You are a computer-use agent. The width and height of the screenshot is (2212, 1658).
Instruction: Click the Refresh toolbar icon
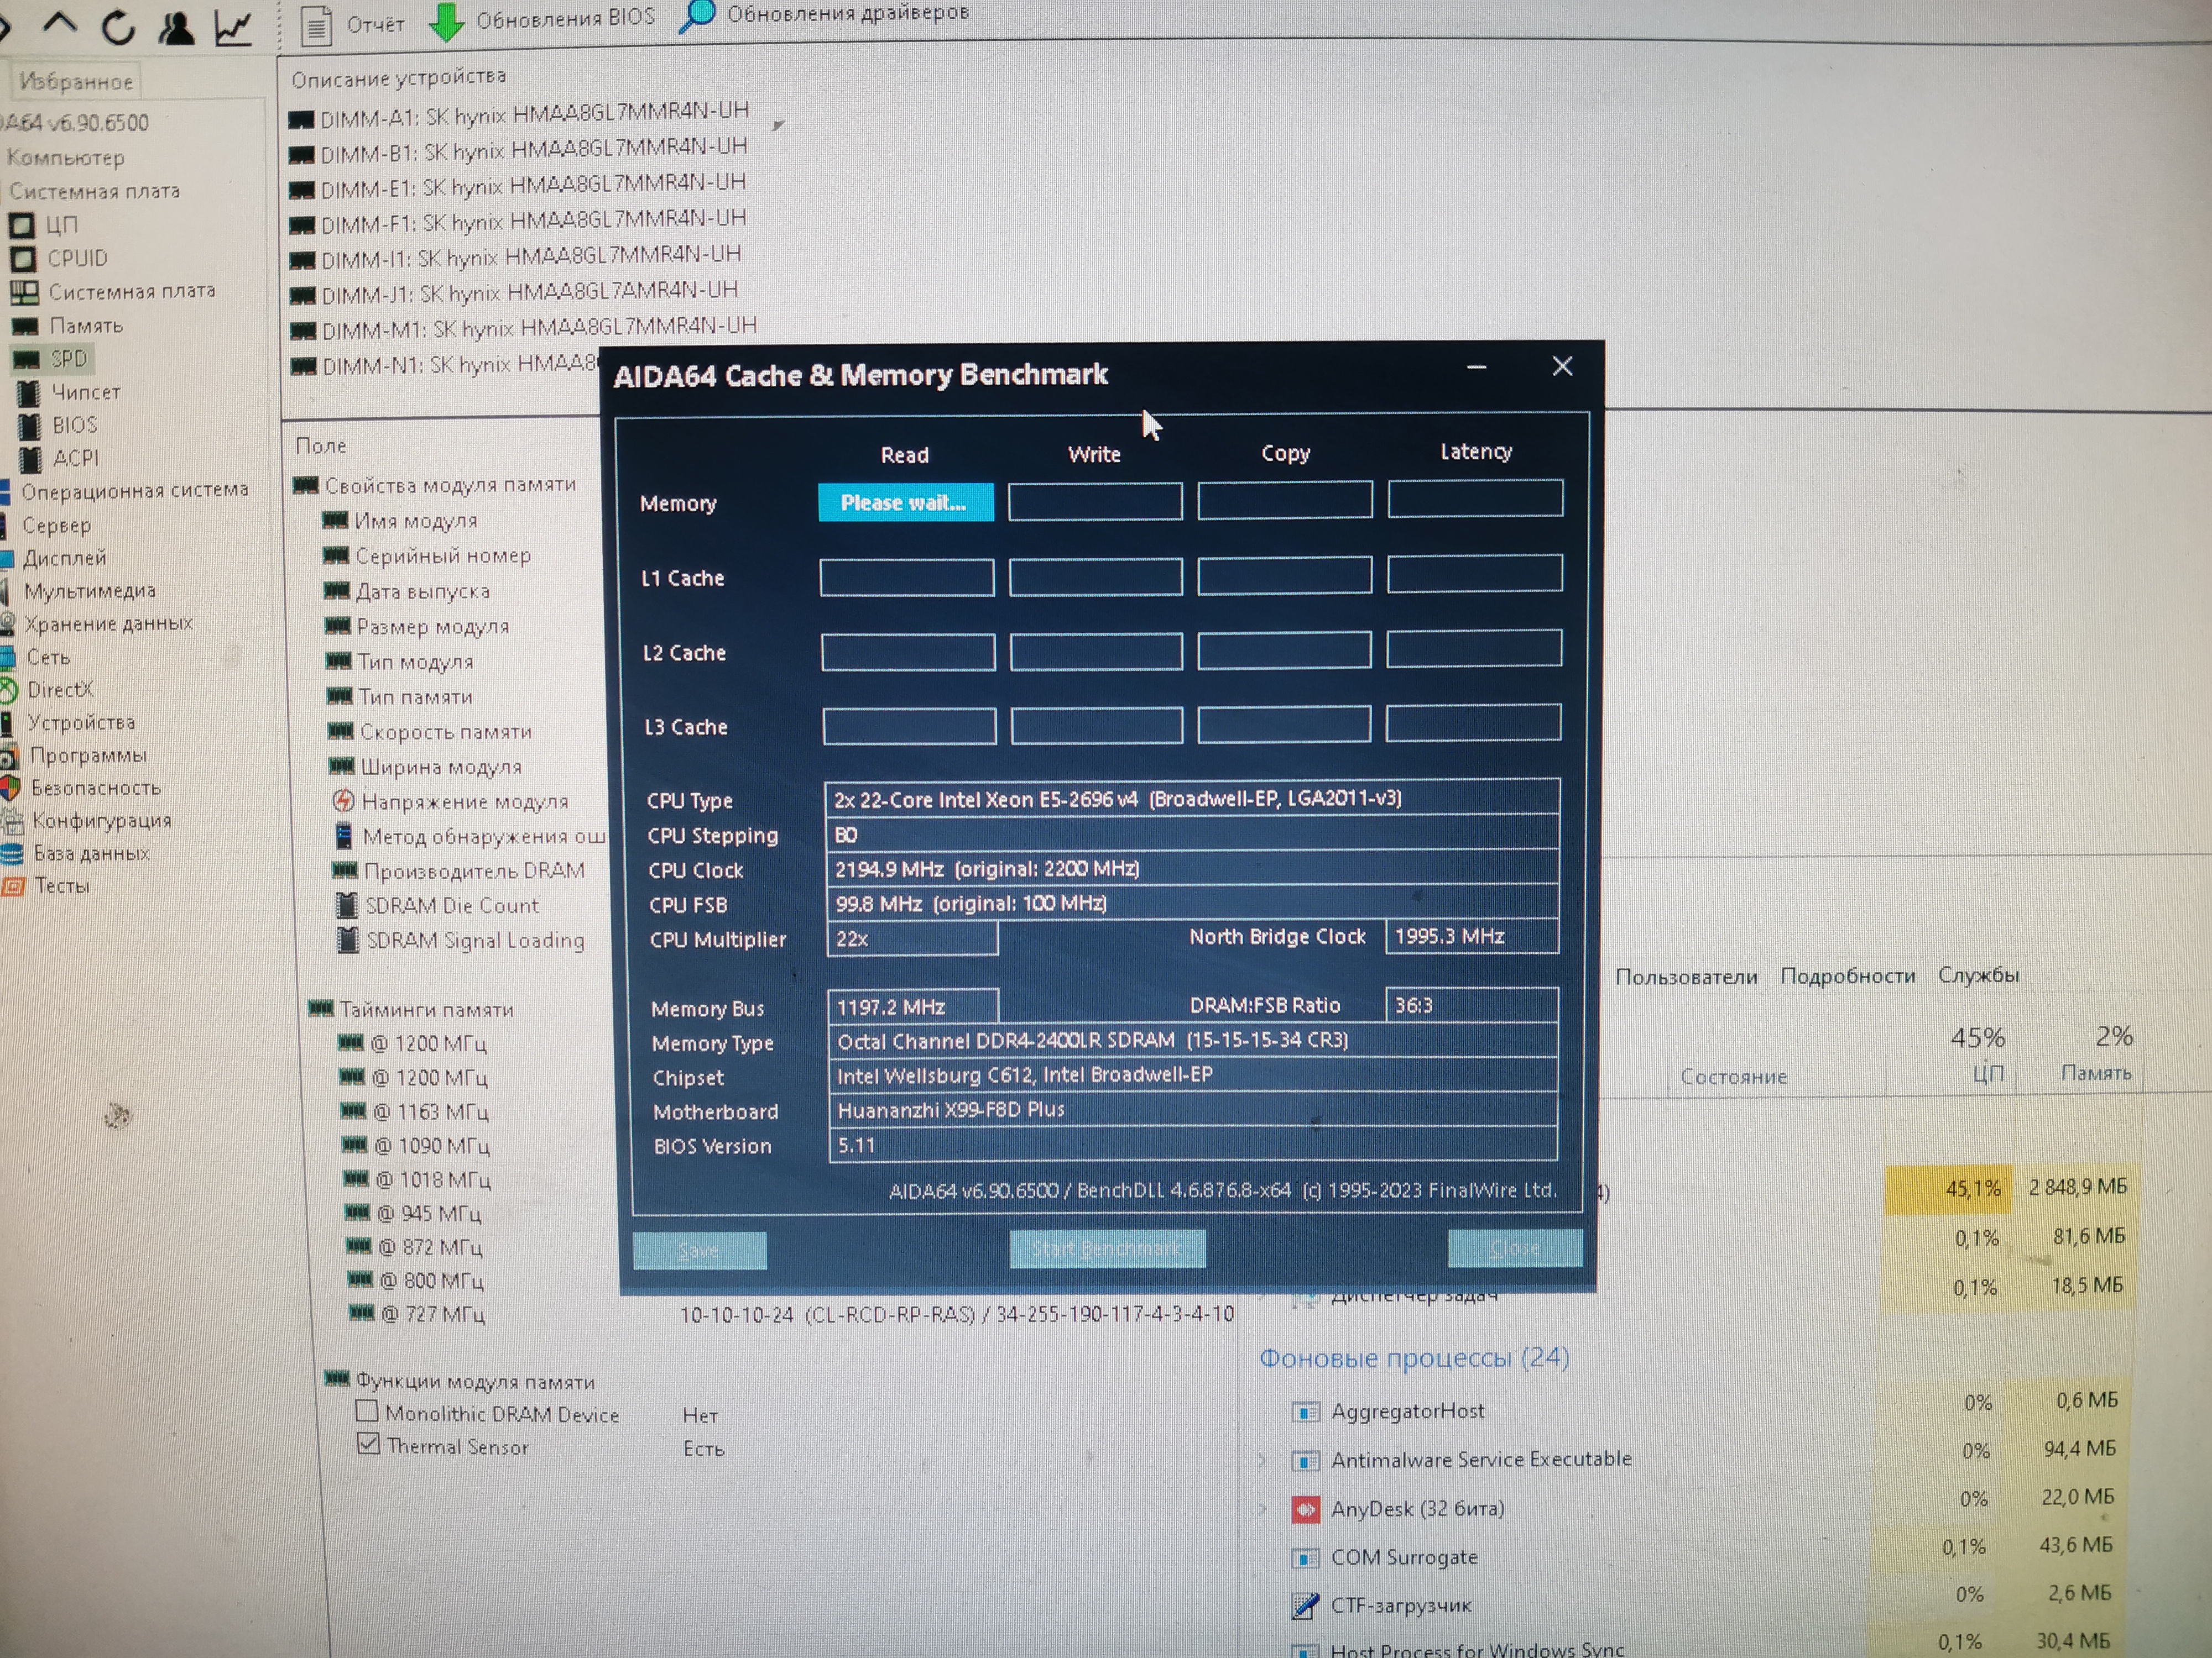[x=119, y=27]
